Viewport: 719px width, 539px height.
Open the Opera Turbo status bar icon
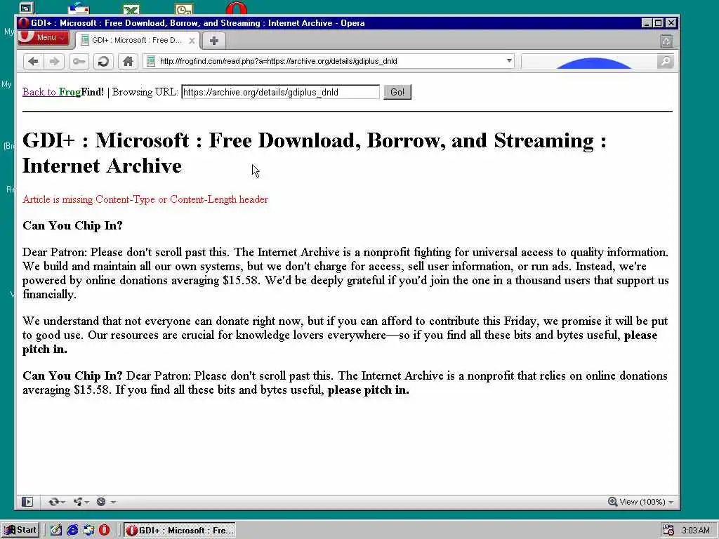(101, 502)
